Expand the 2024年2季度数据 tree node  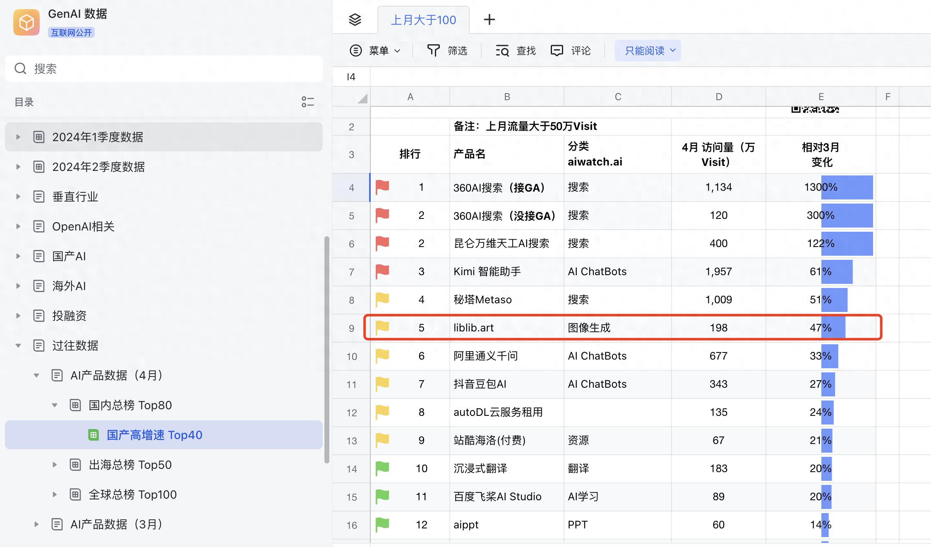18,167
